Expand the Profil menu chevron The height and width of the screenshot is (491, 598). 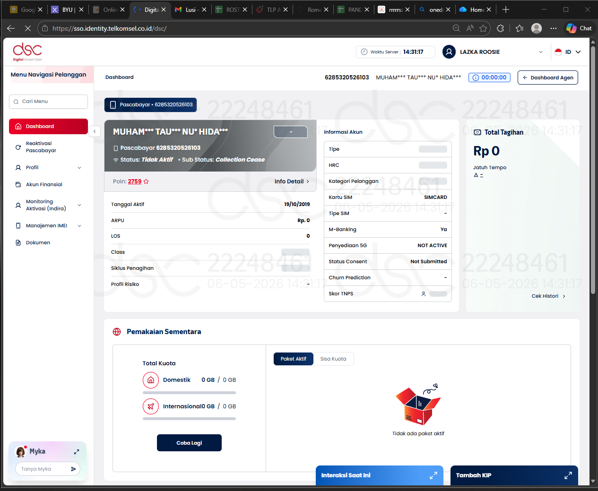(x=79, y=168)
